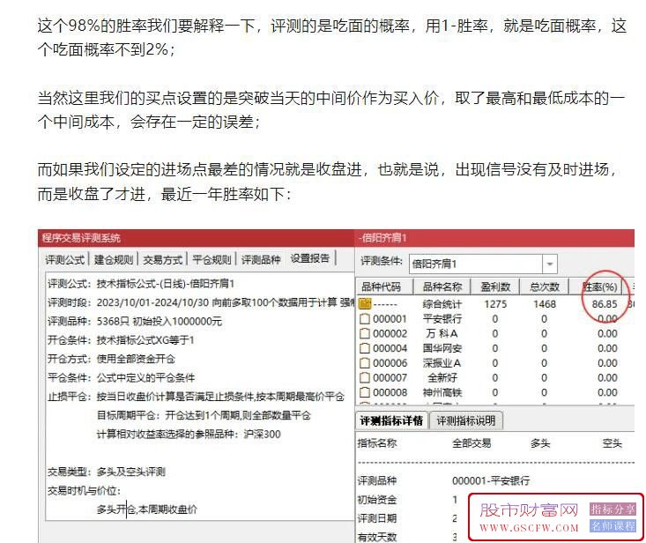The width and height of the screenshot is (646, 543).
Task: Select the 综合统计 folder icon
Action: tap(365, 303)
